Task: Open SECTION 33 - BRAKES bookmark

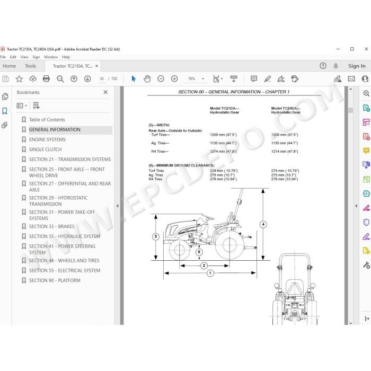Action: [51, 226]
